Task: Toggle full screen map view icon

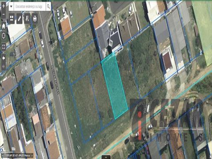Action: pos(4,46)
